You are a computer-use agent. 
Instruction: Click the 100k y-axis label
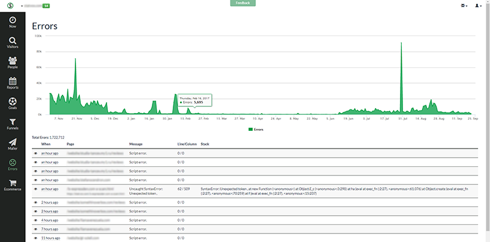click(x=38, y=36)
